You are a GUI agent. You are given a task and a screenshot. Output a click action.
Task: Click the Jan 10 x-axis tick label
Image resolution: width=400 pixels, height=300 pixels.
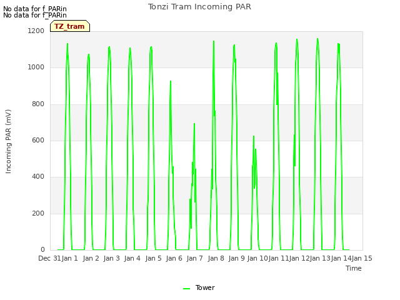coord(257,258)
